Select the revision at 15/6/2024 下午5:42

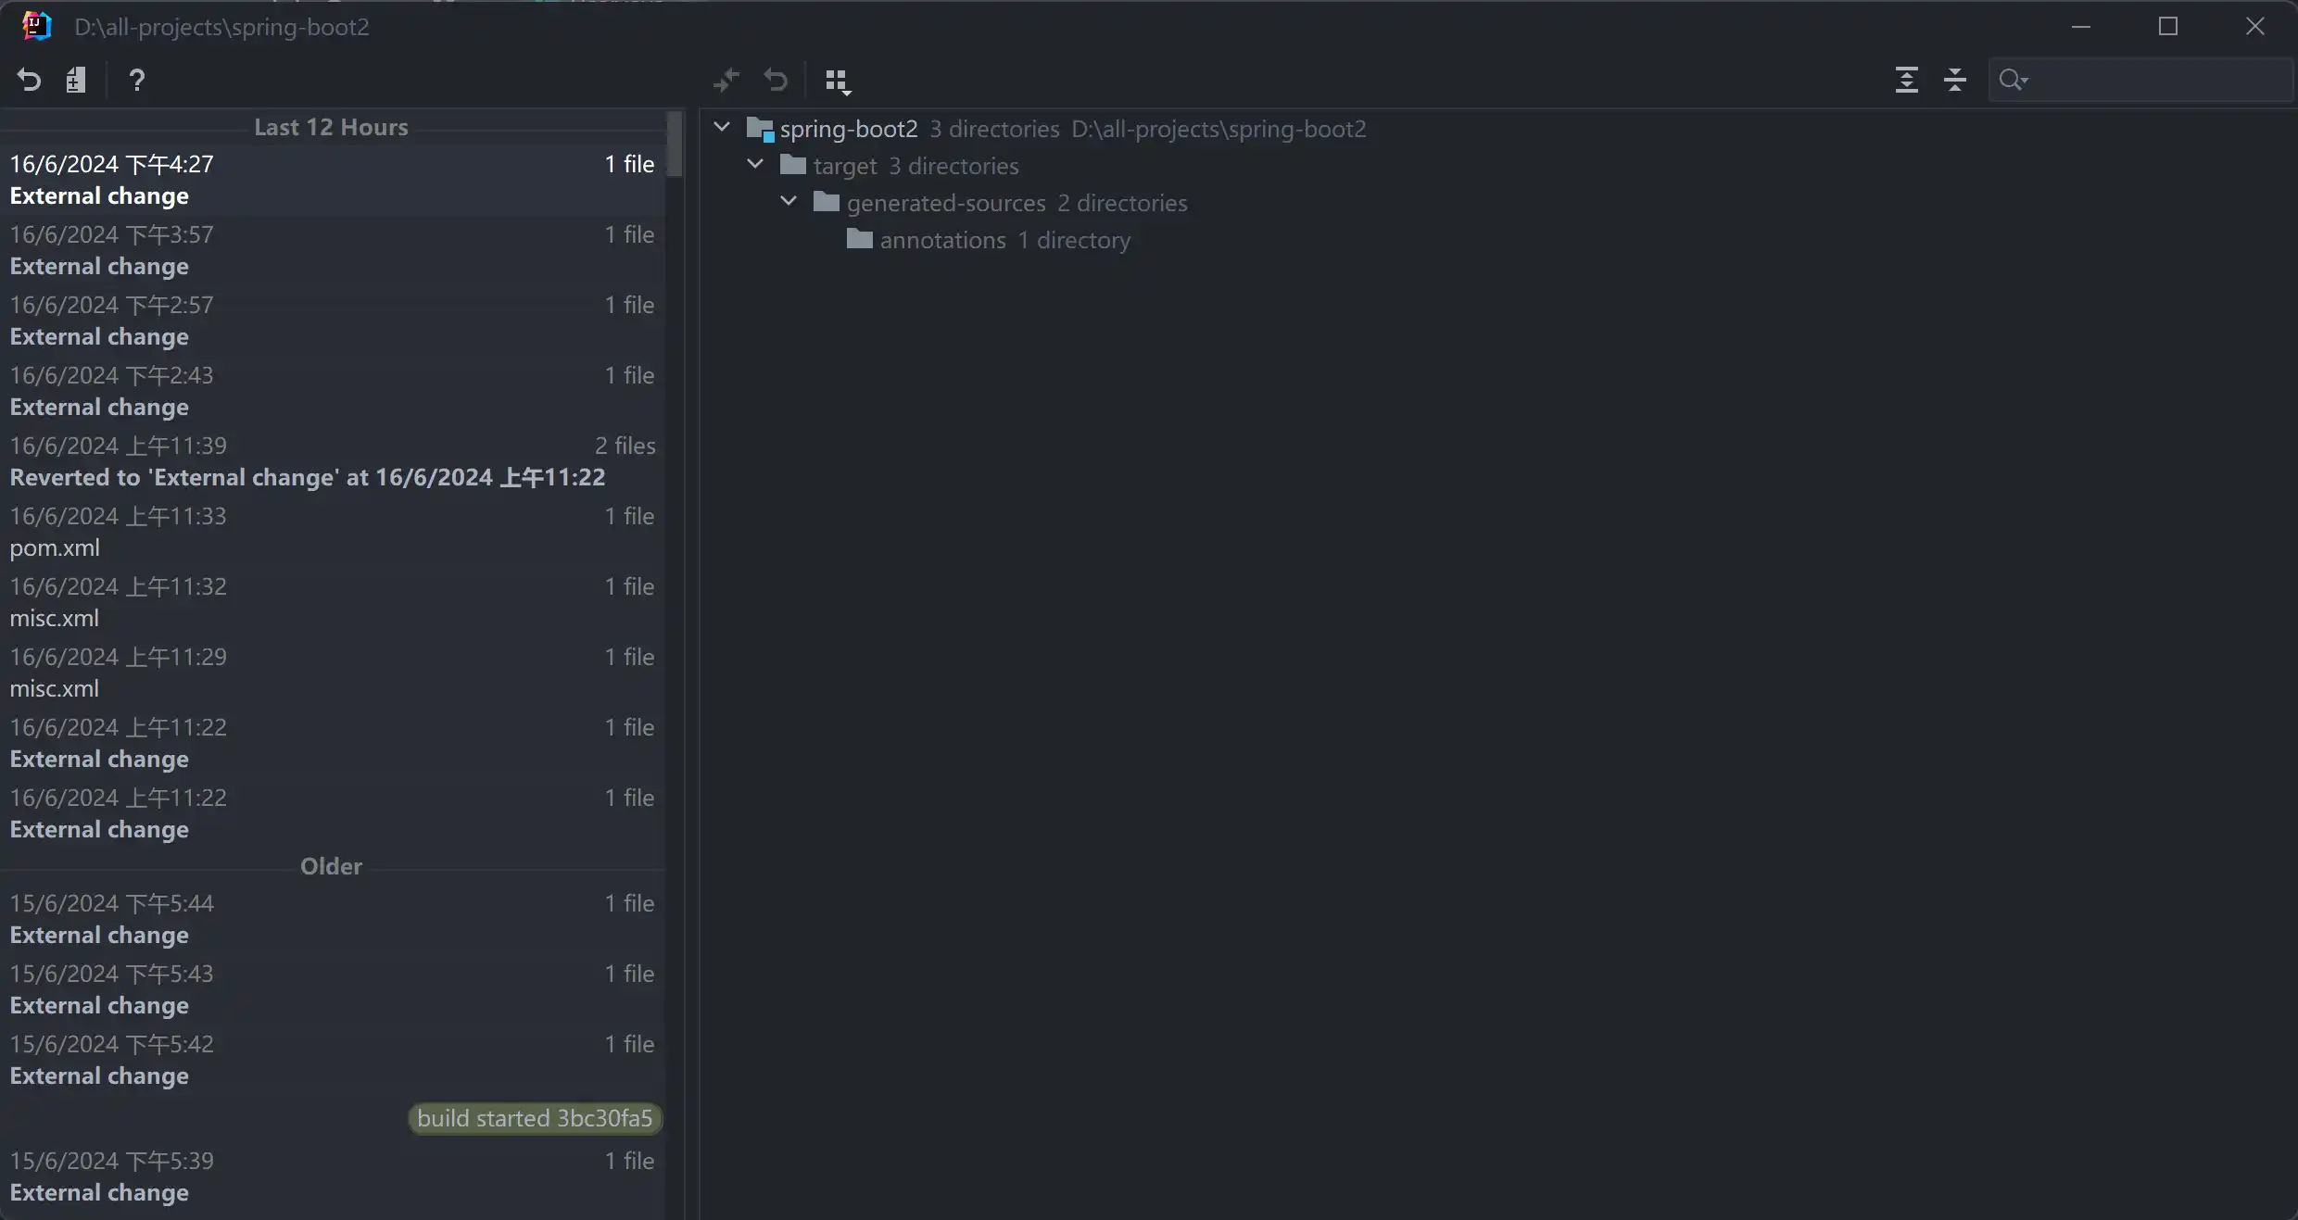pyautogui.click(x=332, y=1060)
